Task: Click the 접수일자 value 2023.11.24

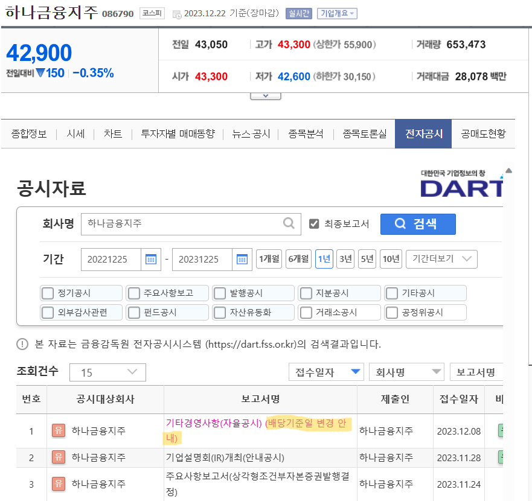Action: point(459,484)
